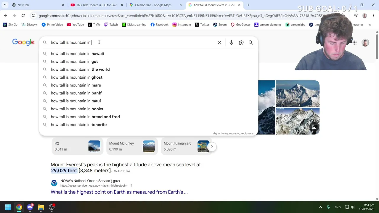Open Sky Go bookmark
Screen dimensions: 379x213
point(10,25)
